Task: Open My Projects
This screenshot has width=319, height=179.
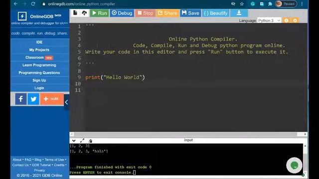Action: pos(39,50)
